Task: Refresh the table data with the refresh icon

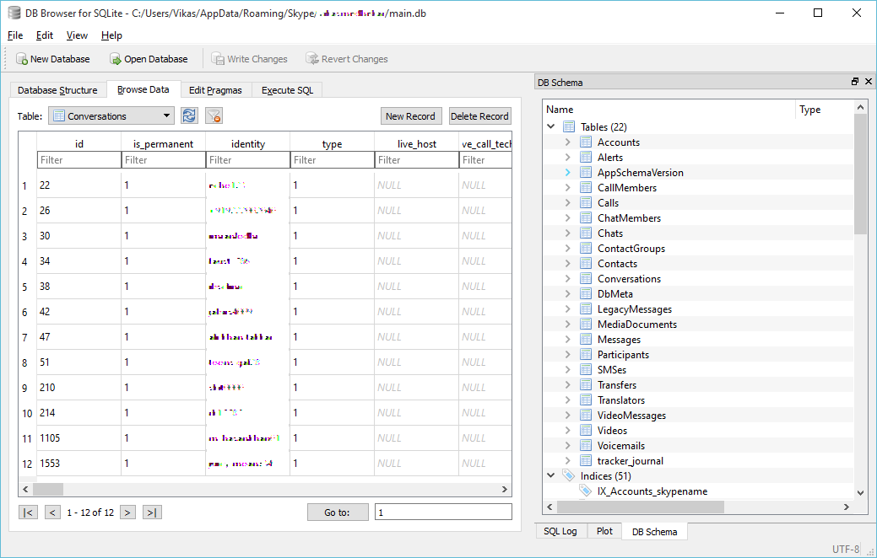Action: coord(190,116)
